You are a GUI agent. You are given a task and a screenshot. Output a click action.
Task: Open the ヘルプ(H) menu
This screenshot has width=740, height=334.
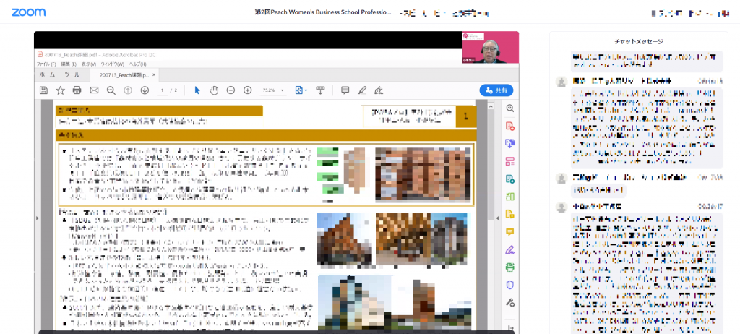click(x=138, y=64)
